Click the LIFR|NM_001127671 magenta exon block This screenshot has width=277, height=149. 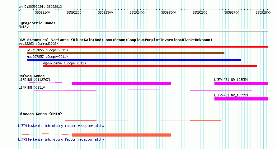point(121,83)
